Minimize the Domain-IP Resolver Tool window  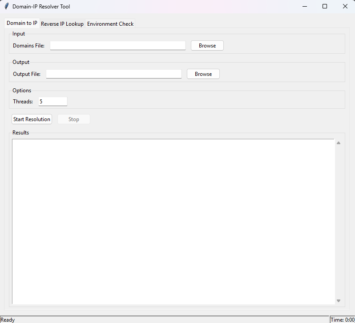coord(305,6)
